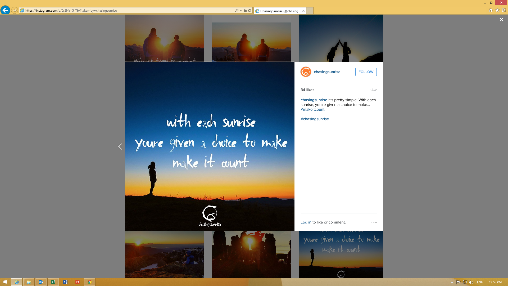
Task: Open Excel from the taskbar
Action: (x=53, y=282)
